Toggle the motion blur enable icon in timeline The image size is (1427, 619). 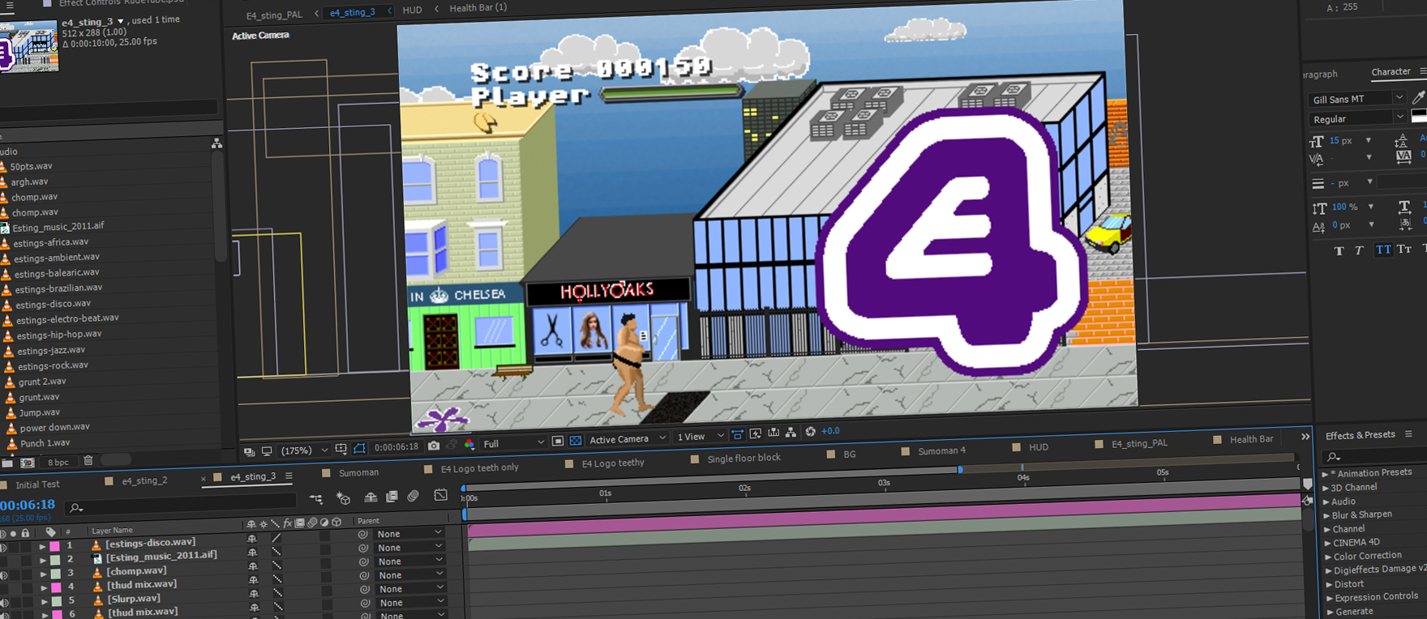tap(413, 495)
